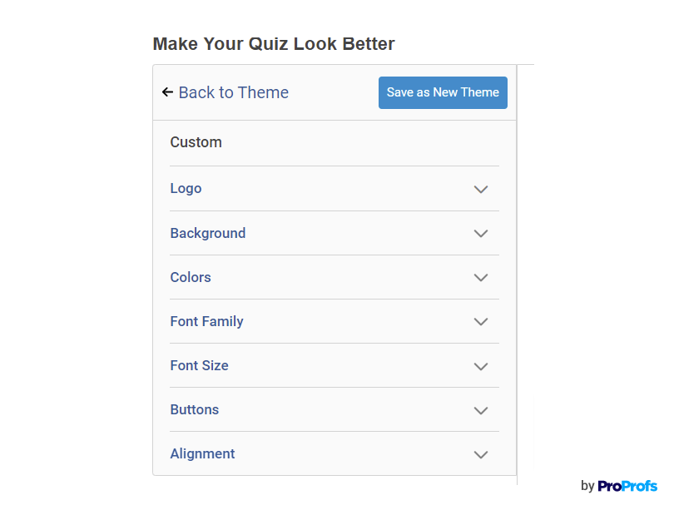Click the Make Your Quiz Look Better title
The image size is (674, 505).
pos(274,44)
